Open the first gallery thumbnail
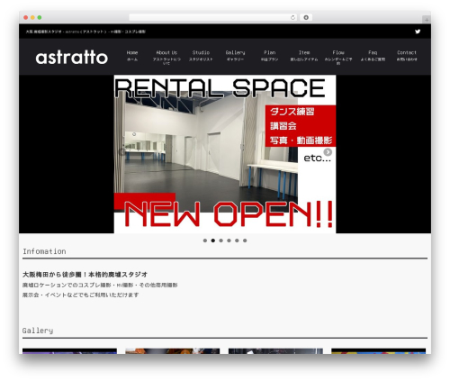Screen dimensions: 450x381 69,351
